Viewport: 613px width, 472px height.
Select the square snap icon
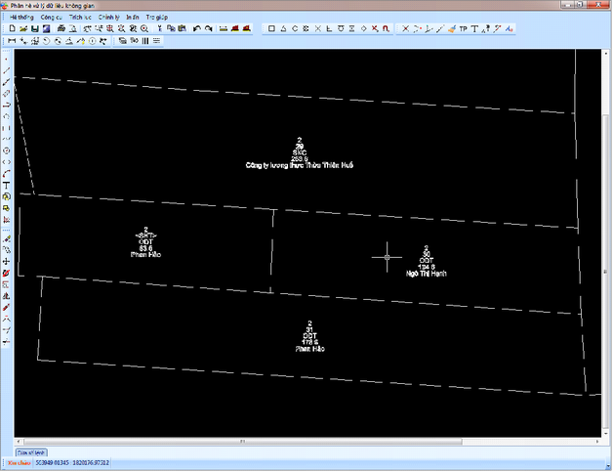tap(271, 29)
